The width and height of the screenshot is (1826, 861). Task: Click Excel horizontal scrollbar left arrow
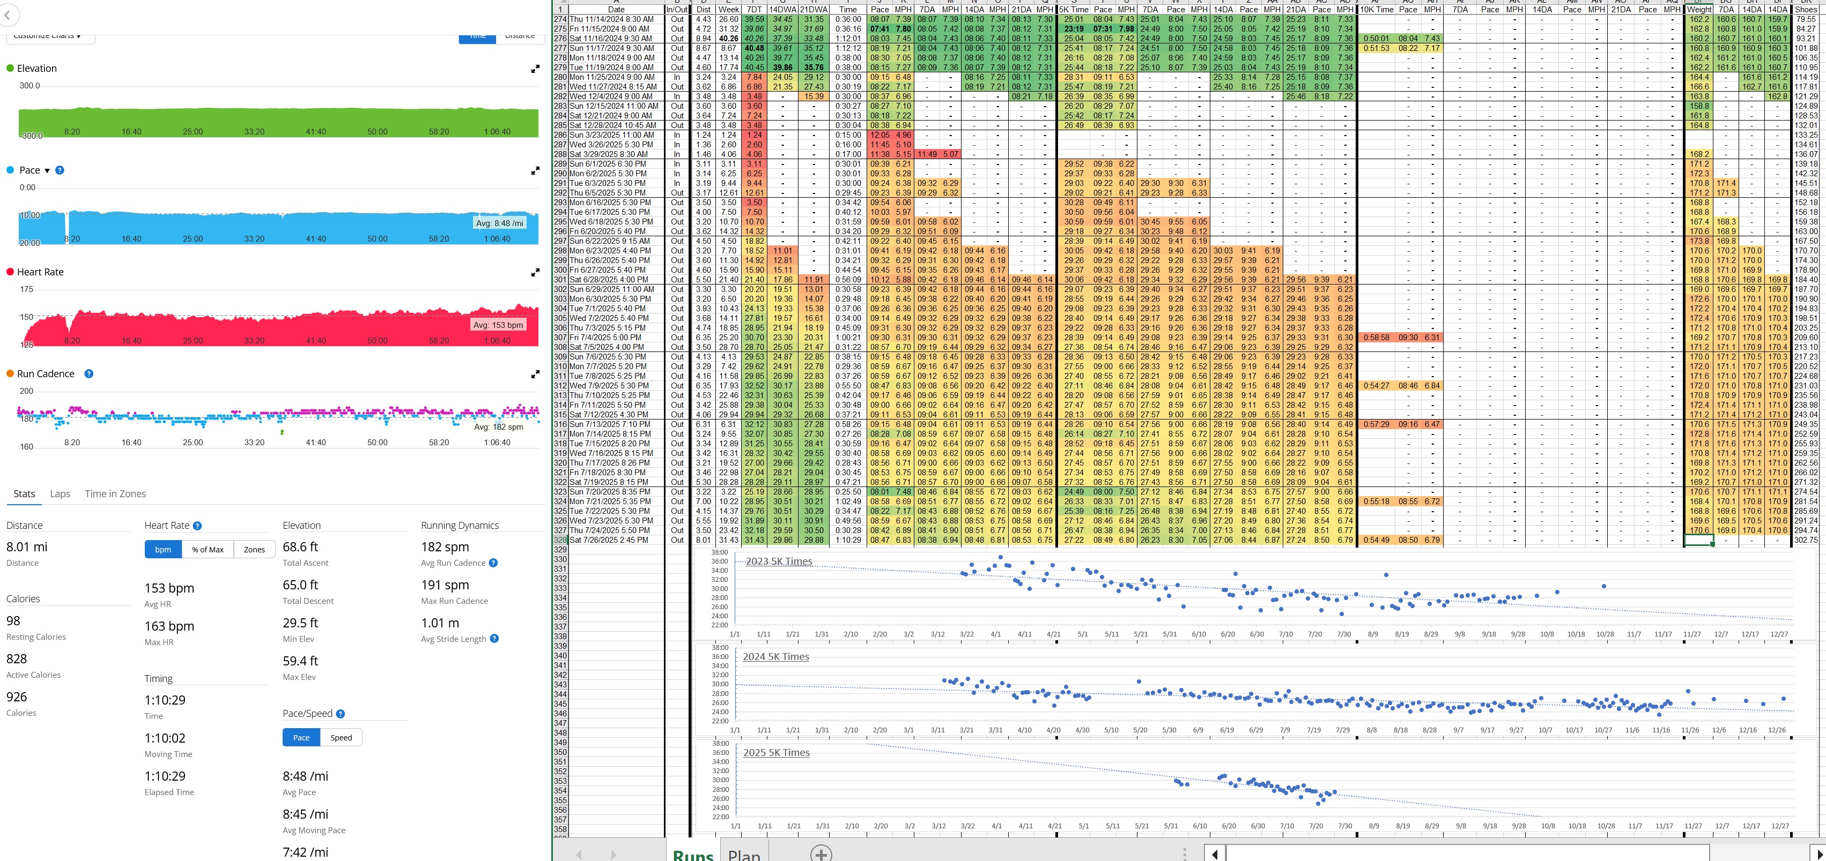click(1215, 854)
